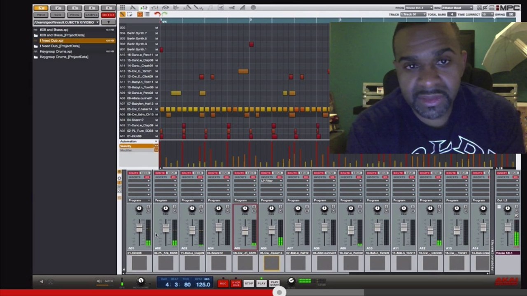Click the program edit diagonal icon
527x296 pixels.
click(133, 7)
